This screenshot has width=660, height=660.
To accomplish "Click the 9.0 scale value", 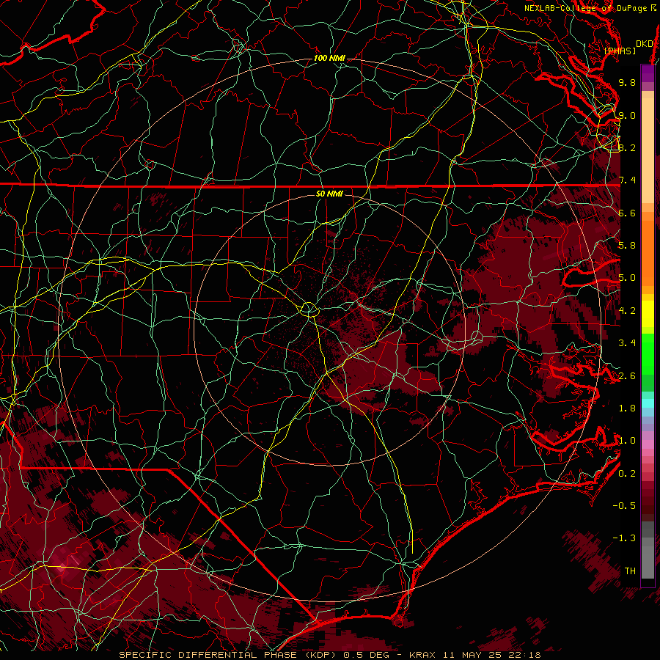I will [627, 115].
